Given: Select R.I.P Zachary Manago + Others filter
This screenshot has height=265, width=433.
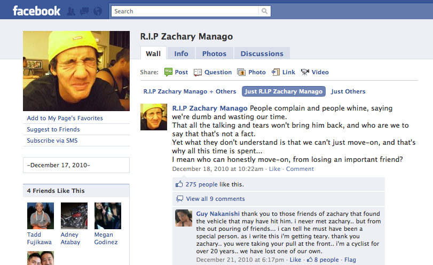Looking at the screenshot, I should [x=190, y=91].
